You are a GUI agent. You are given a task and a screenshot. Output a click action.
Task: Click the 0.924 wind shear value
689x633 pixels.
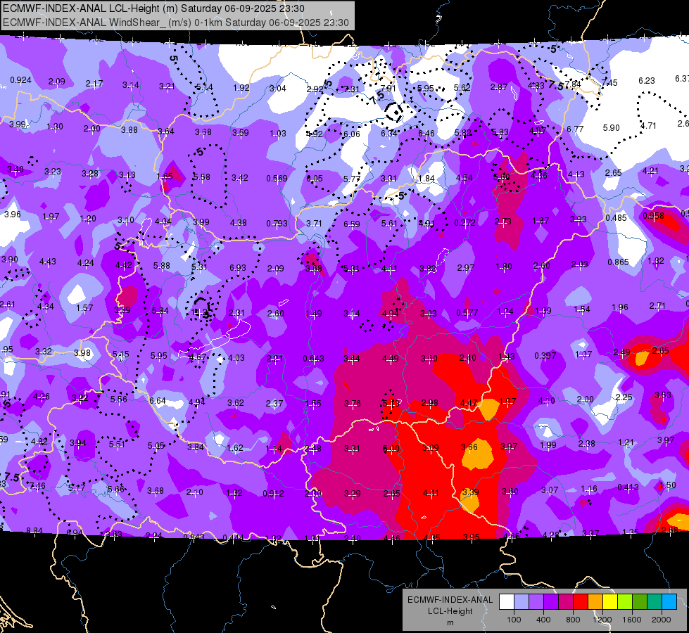[x=20, y=80]
